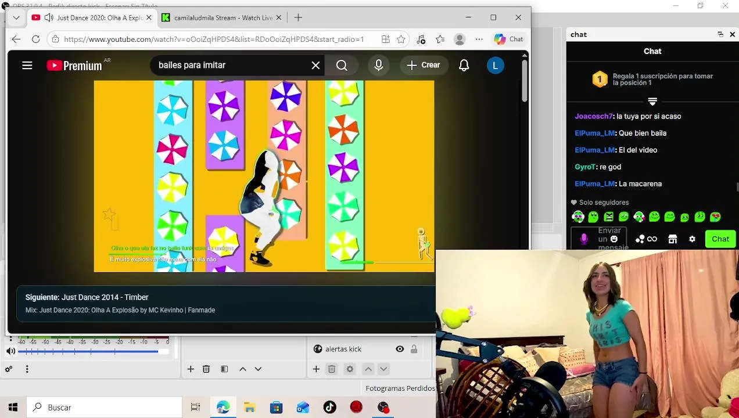
Task: Open advanced audio properties gears icon
Action: [x=9, y=369]
